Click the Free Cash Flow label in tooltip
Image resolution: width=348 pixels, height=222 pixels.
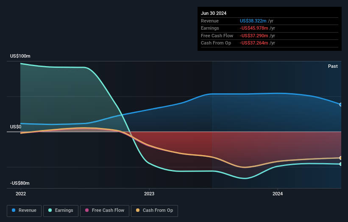coord(217,36)
